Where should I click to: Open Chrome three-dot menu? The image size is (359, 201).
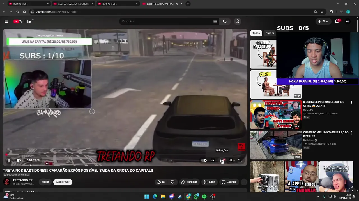point(355,12)
